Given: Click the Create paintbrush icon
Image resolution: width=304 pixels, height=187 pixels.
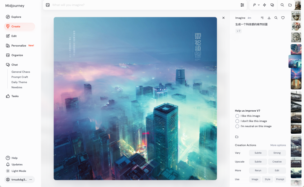Looking at the screenshot, I should (8, 26).
